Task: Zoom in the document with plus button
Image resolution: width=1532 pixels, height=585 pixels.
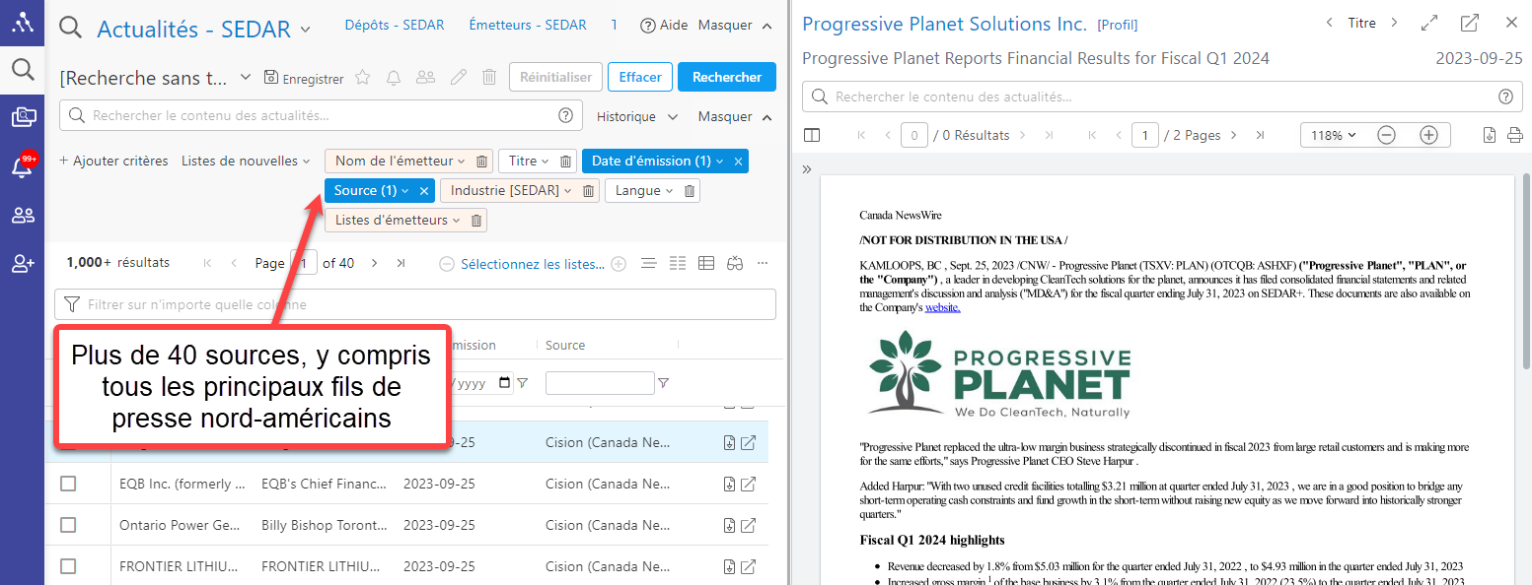Action: (x=1428, y=135)
